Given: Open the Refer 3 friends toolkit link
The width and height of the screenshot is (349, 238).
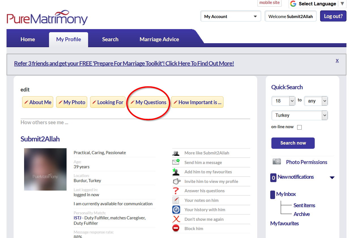Looking at the screenshot, I should (x=124, y=63).
